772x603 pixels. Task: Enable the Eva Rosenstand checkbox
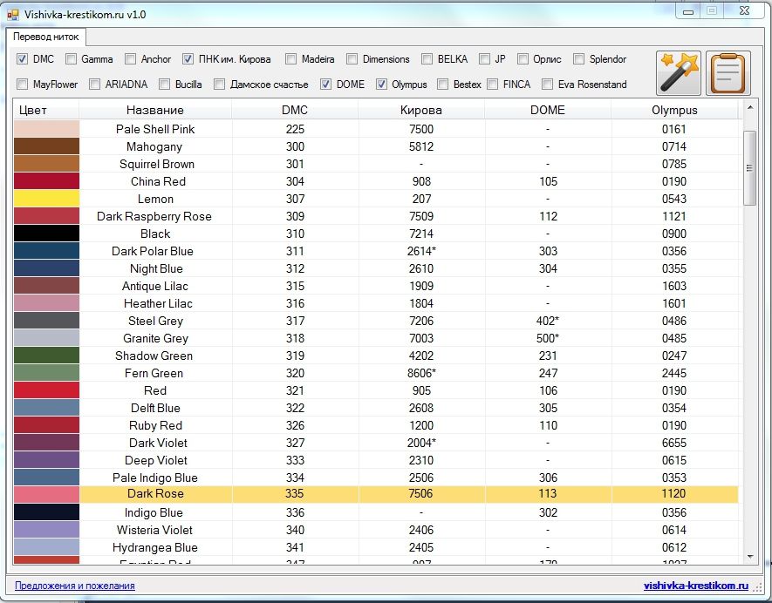click(547, 85)
